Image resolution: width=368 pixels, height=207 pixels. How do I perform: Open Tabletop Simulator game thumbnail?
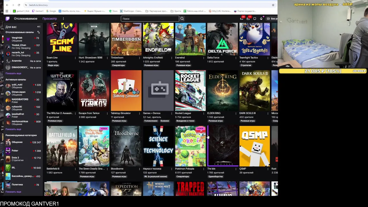tap(126, 91)
